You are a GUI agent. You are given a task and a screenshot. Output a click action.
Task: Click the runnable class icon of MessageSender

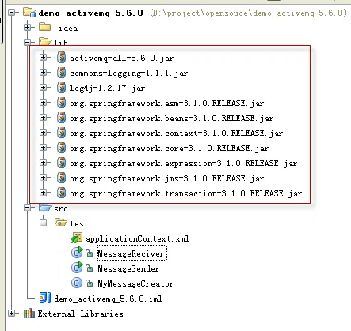pos(77,268)
